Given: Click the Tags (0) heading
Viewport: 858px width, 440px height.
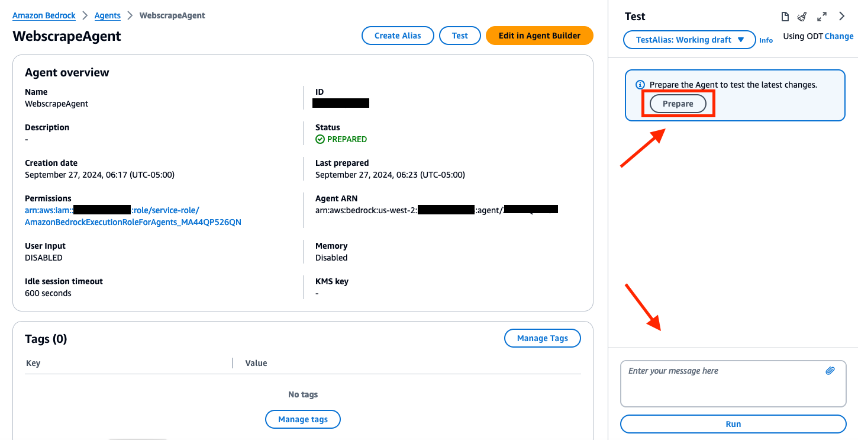Looking at the screenshot, I should 46,339.
